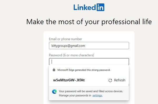This screenshot has width=158, height=104.
Task: Open the password settings link
Action: coord(97,95)
